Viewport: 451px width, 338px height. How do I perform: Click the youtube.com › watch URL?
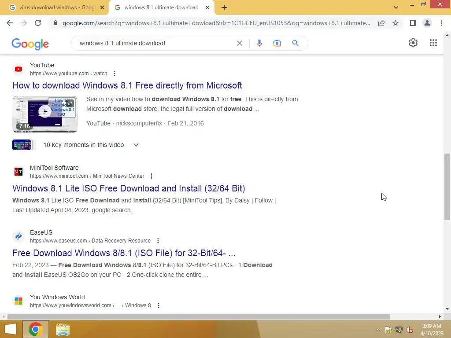[x=68, y=73]
